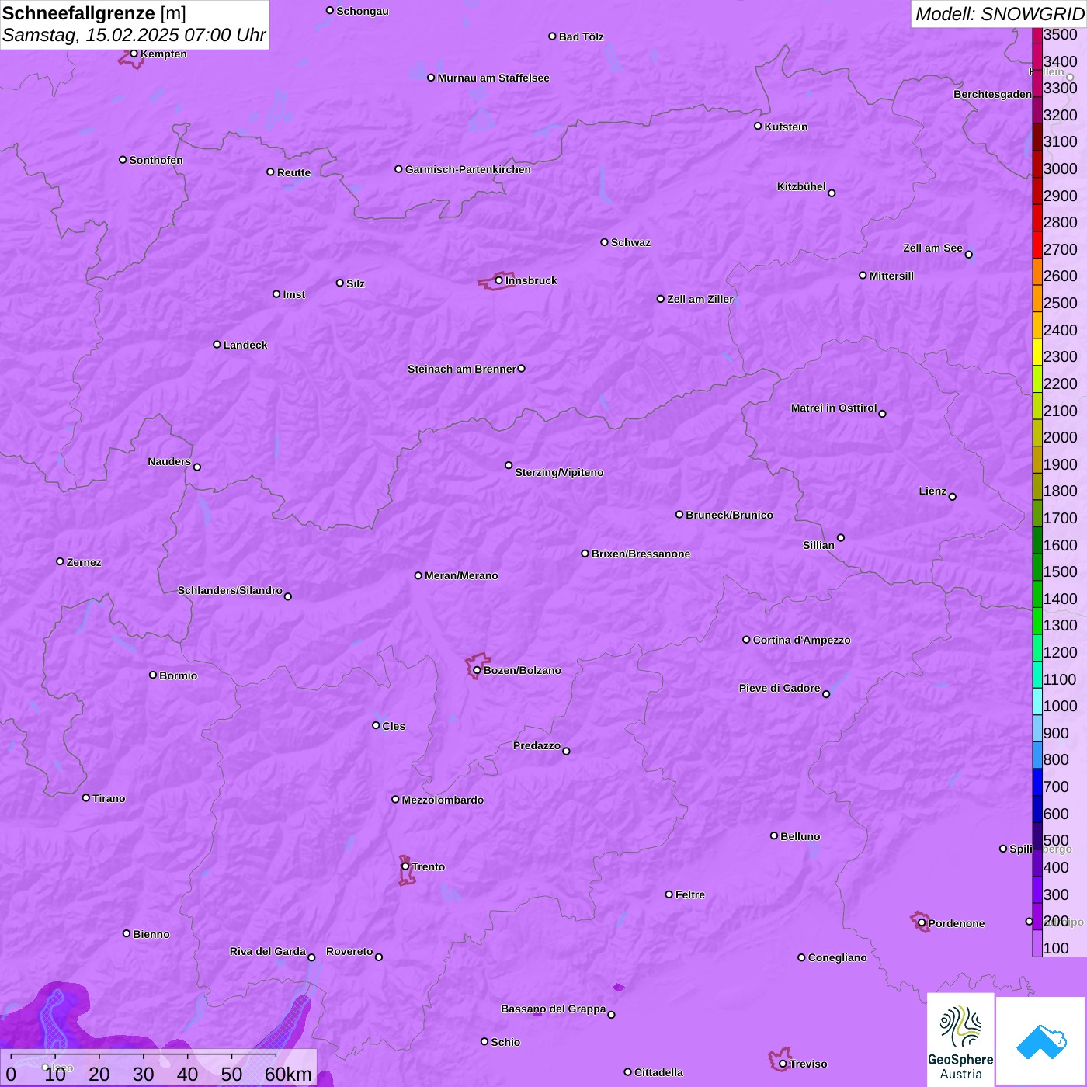
Task: Click the Cittadella label
Action: (658, 1072)
